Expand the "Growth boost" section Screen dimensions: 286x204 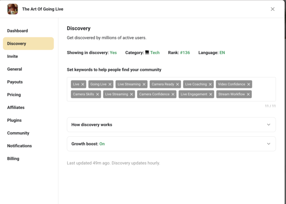tap(171, 144)
